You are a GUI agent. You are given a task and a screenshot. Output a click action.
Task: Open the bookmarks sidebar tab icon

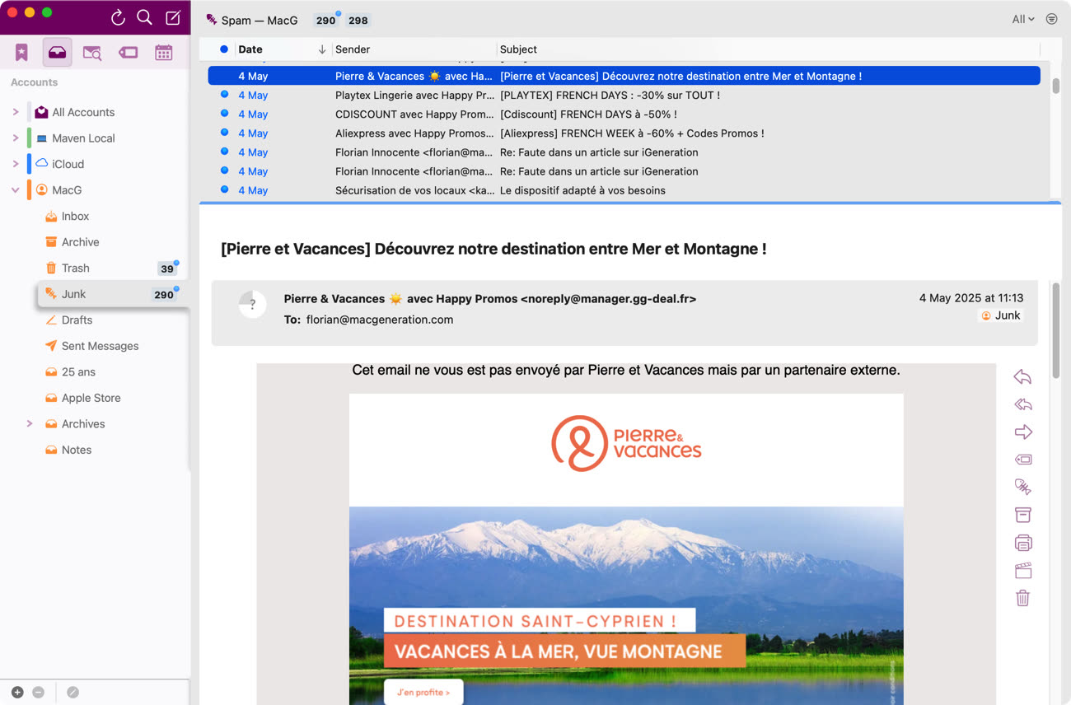point(21,53)
